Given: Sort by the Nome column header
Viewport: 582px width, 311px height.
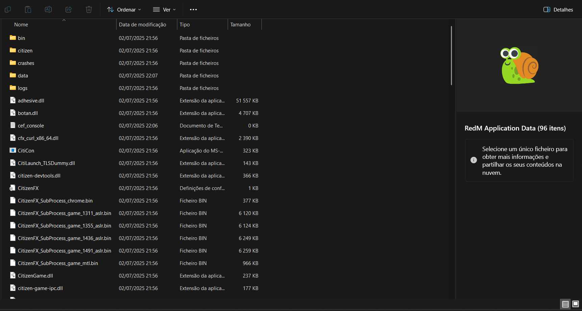Looking at the screenshot, I should (x=21, y=25).
